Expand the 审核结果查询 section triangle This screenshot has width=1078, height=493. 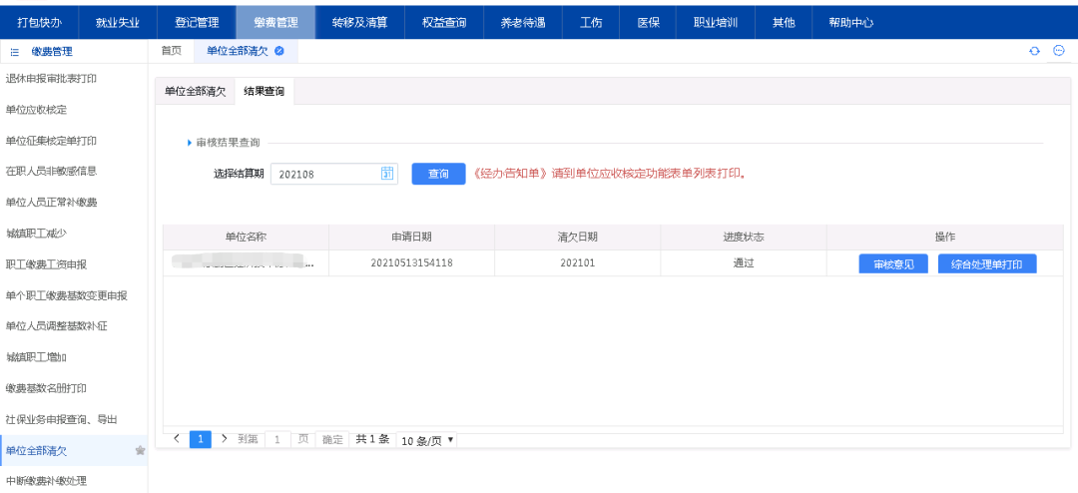(189, 143)
